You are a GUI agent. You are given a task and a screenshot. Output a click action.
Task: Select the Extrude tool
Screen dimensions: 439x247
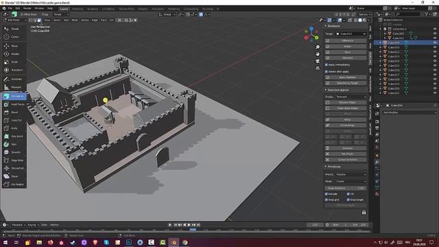[14, 96]
